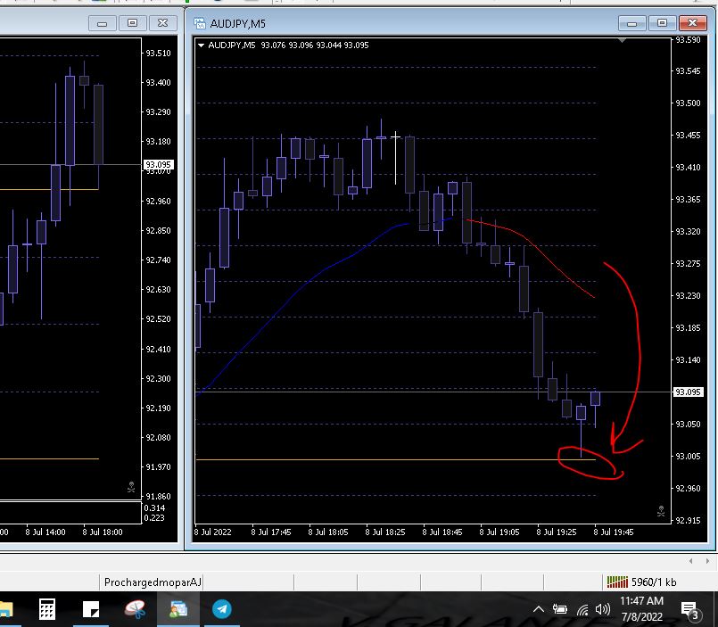The image size is (718, 627).
Task: Click the 93.590 price scale label
Action: point(688,40)
